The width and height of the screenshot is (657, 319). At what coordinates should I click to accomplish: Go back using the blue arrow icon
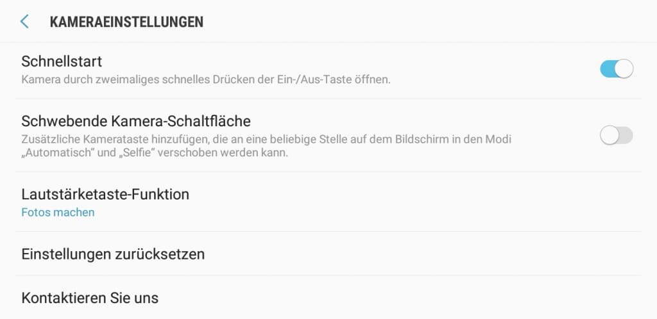25,21
